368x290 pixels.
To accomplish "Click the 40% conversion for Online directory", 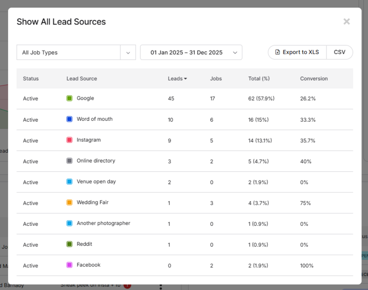I will [306, 162].
